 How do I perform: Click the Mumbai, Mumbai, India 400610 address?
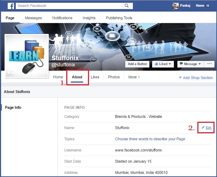(x=141, y=172)
